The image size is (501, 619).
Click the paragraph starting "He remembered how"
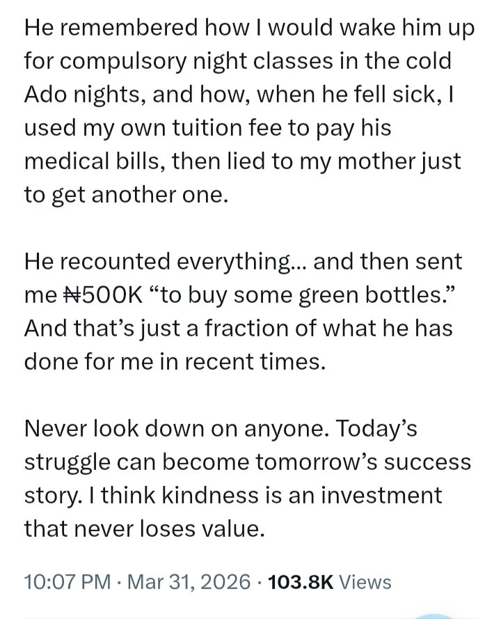click(x=244, y=111)
